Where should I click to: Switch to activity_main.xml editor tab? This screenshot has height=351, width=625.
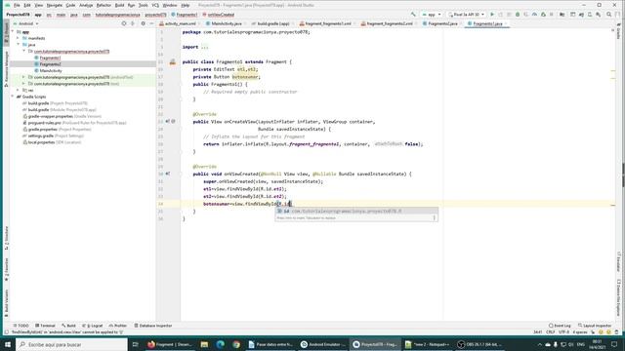[x=178, y=23]
